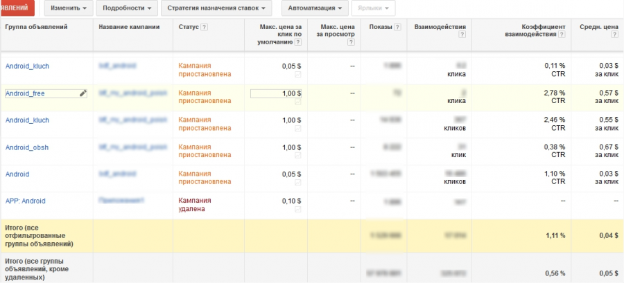
Task: Open the help icon next to Статус
Action: [x=205, y=27]
